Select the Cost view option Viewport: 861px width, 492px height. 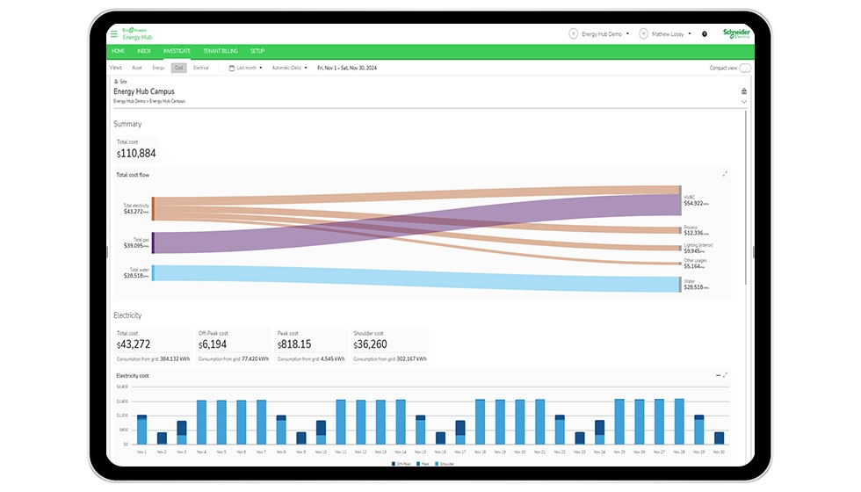pos(178,68)
